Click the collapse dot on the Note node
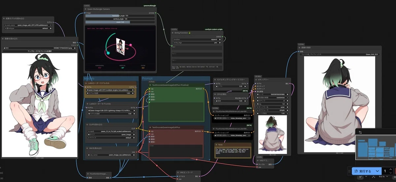The width and height of the screenshot is (396, 182). (216, 144)
